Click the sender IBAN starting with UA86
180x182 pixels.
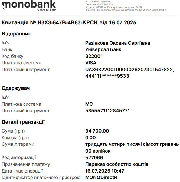pos(130,70)
